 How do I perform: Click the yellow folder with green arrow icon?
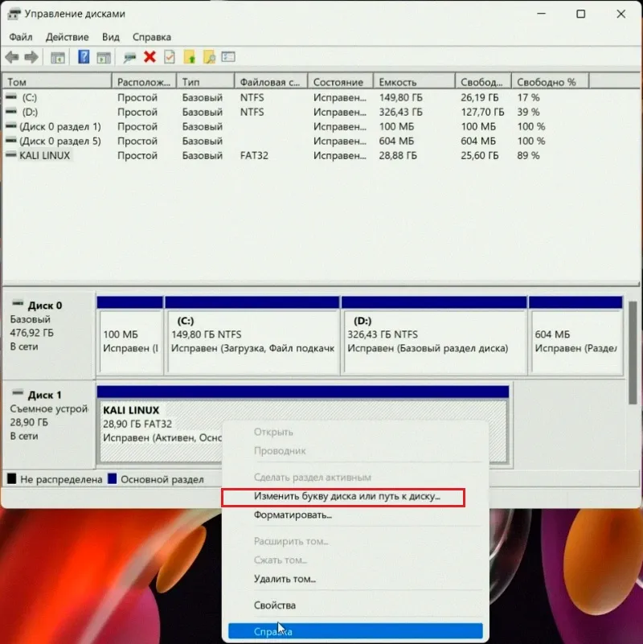[x=190, y=57]
